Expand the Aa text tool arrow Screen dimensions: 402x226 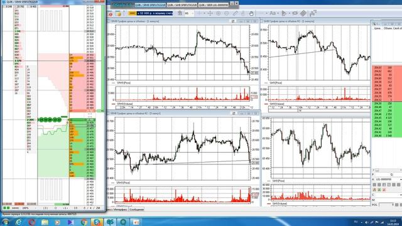point(278,13)
